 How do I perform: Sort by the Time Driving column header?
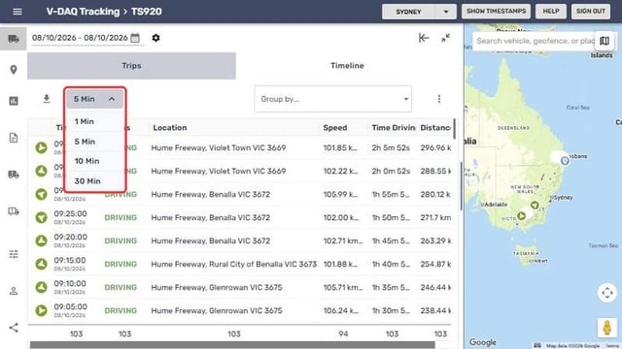click(394, 128)
